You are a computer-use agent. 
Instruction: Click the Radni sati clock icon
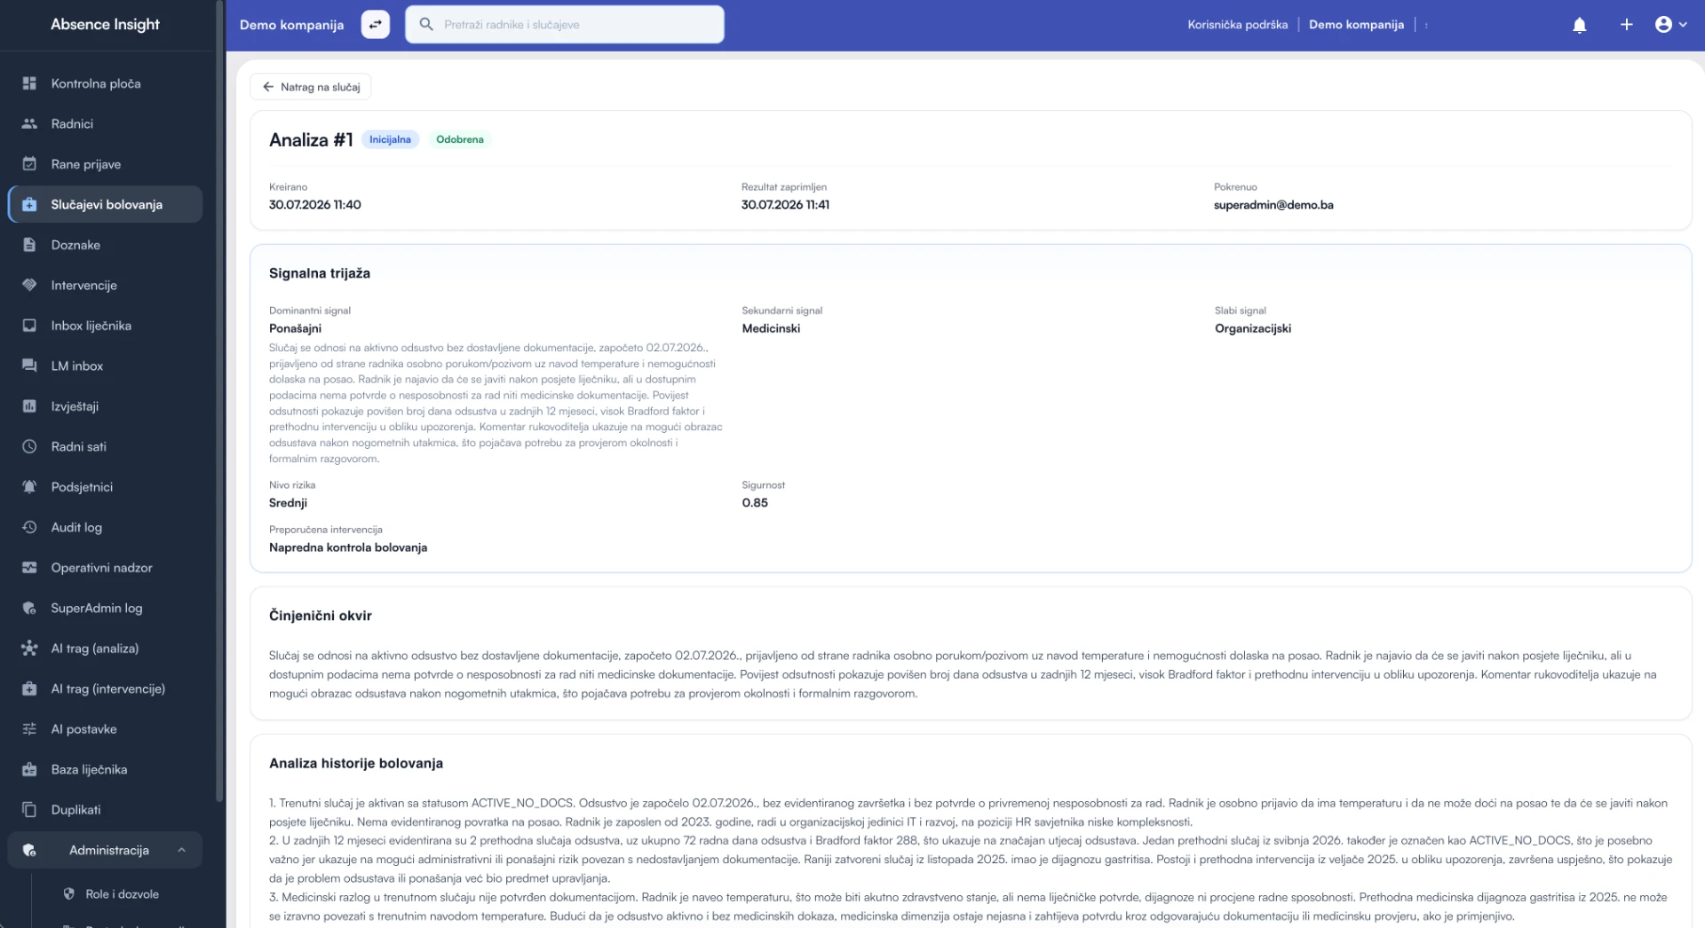tap(29, 446)
